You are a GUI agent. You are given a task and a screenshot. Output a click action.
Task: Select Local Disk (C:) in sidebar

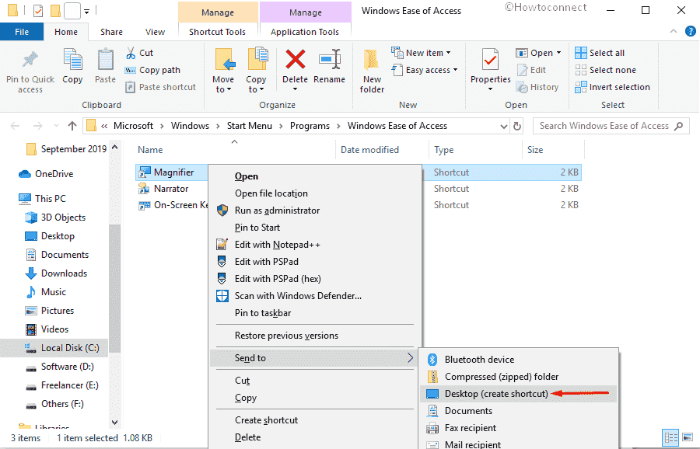pyautogui.click(x=54, y=348)
